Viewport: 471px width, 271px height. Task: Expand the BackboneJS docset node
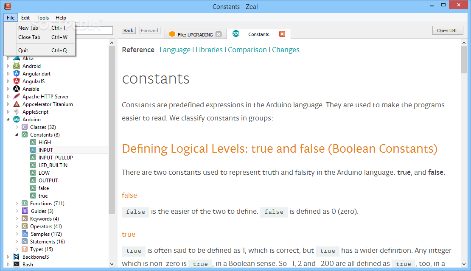point(8,257)
